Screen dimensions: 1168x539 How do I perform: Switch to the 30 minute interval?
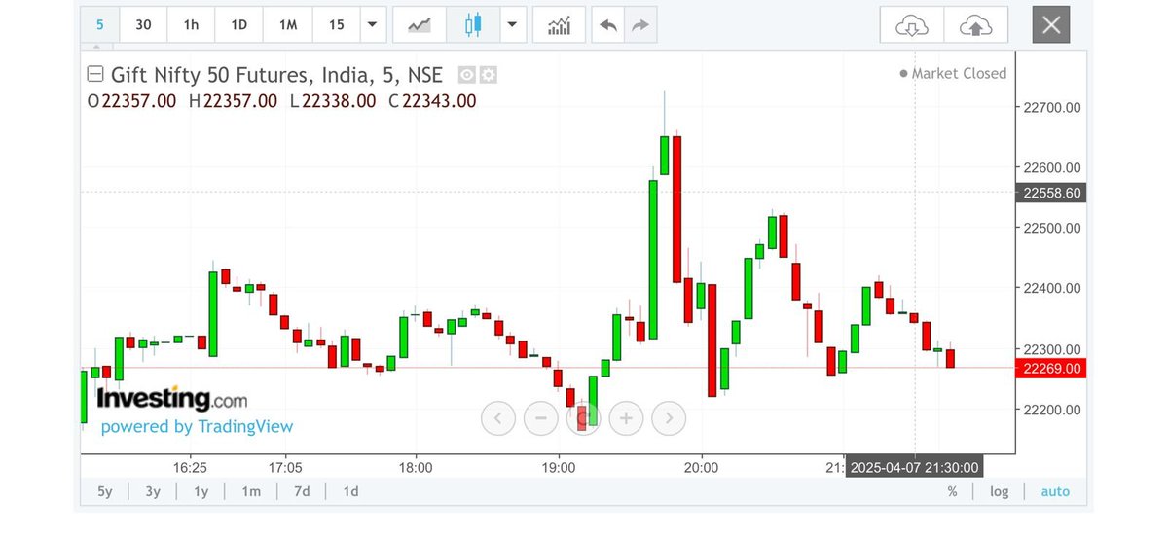143,25
